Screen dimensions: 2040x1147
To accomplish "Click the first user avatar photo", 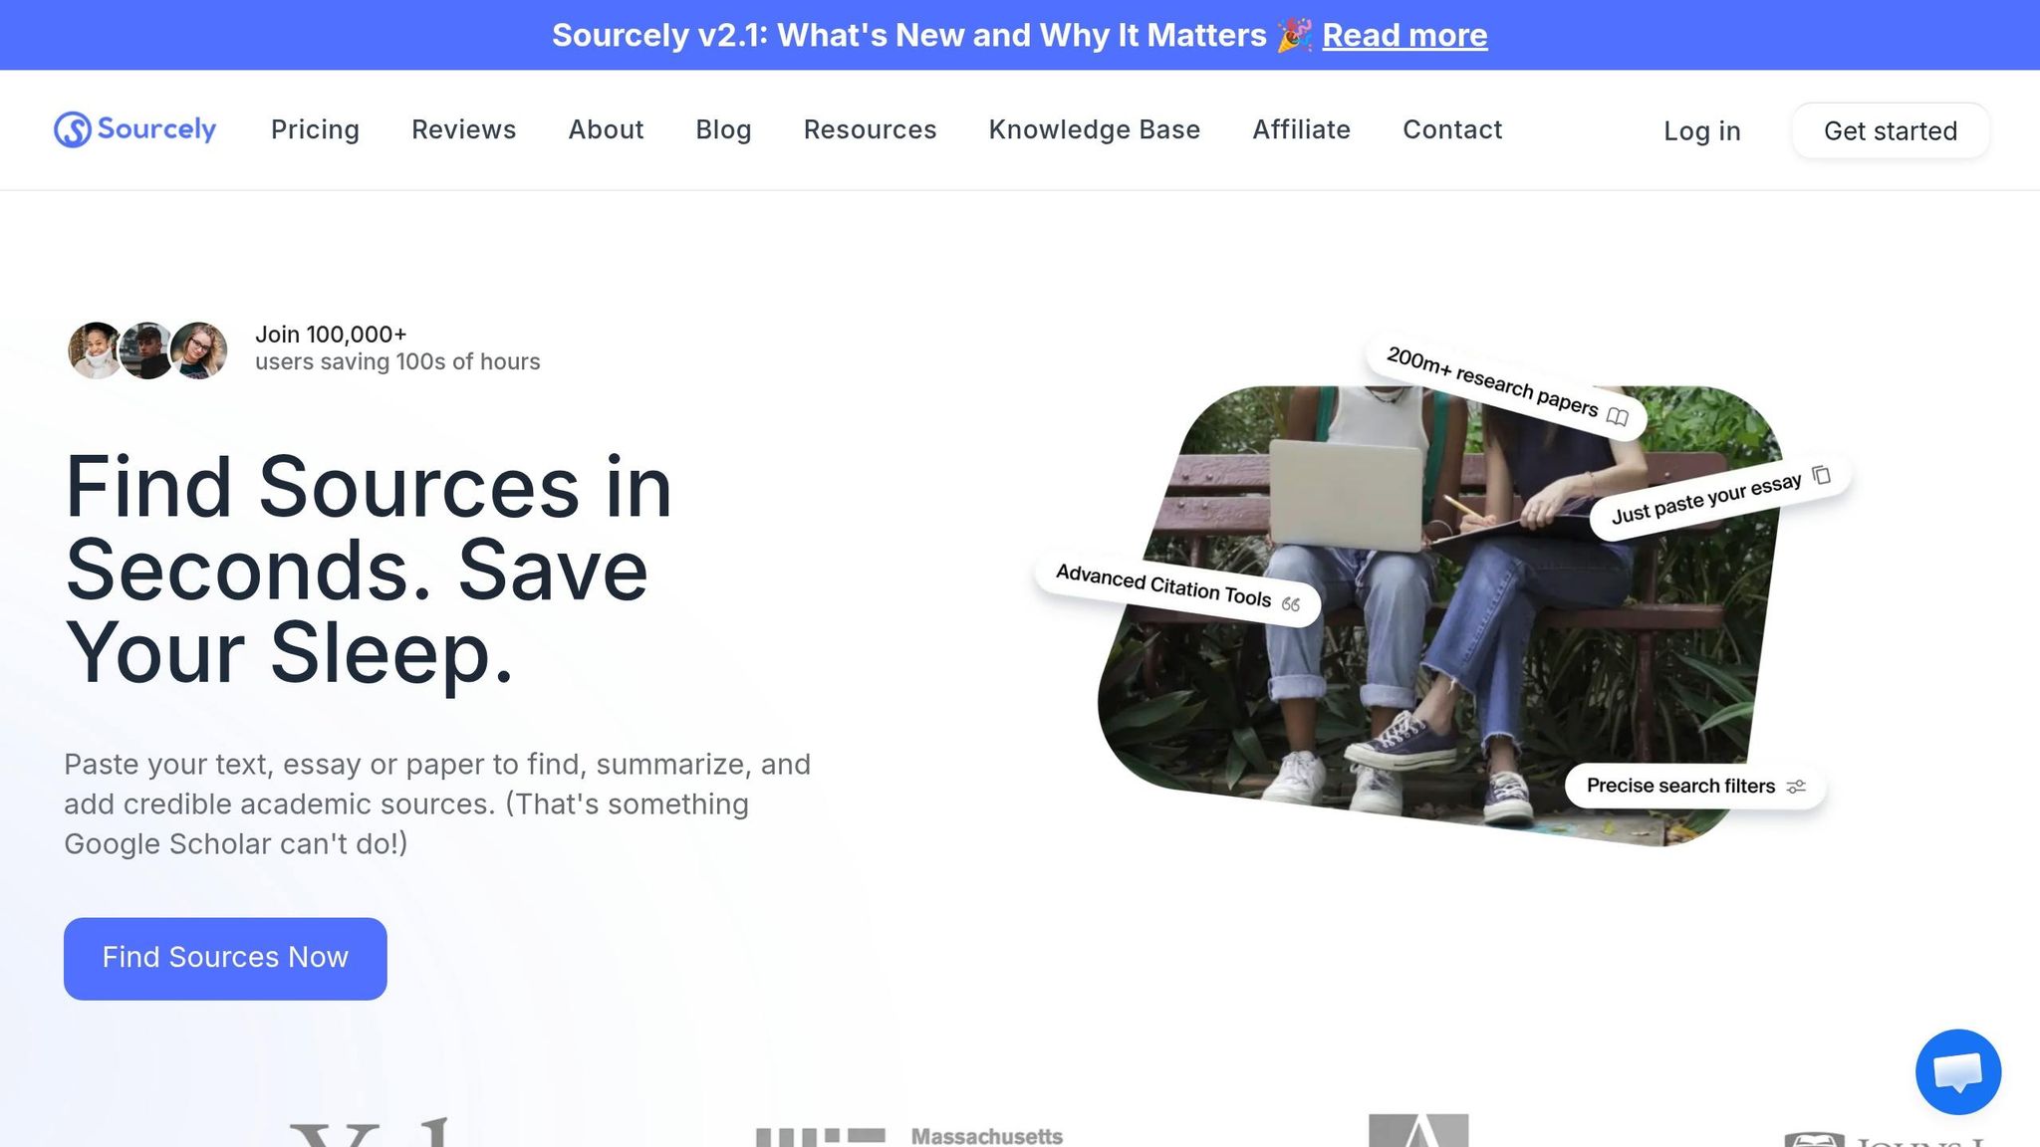I will click(x=95, y=349).
